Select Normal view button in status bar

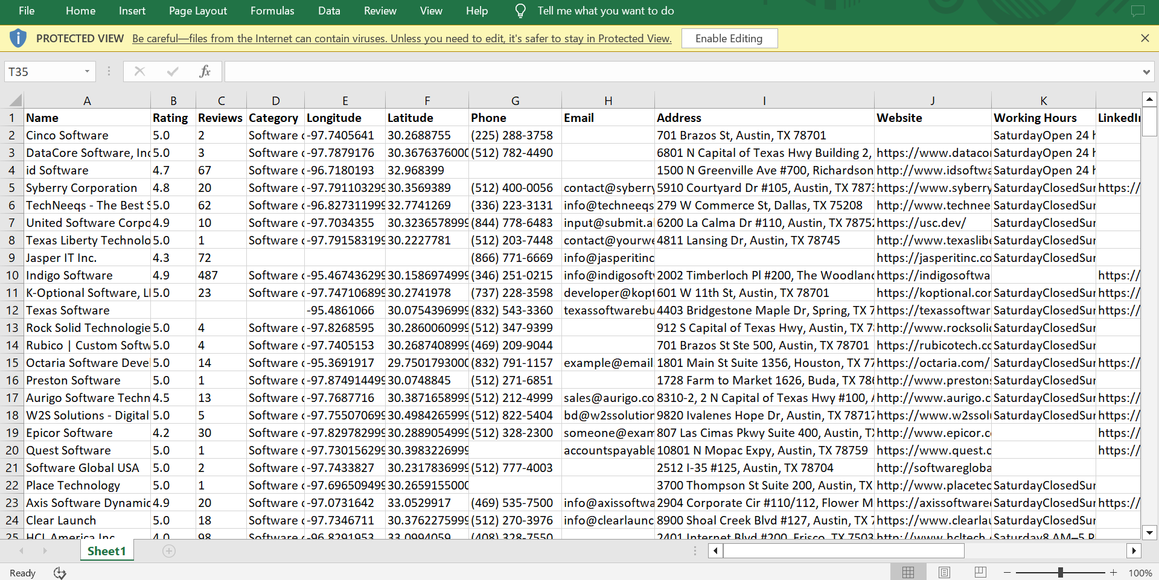pyautogui.click(x=908, y=572)
